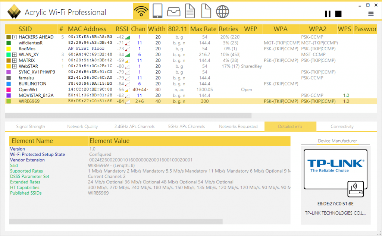This screenshot has width=382, height=236.
Task: Click the Vendor Extension element
Action: point(27,160)
